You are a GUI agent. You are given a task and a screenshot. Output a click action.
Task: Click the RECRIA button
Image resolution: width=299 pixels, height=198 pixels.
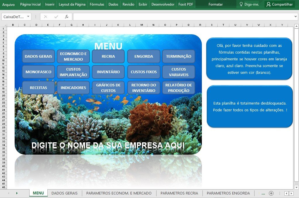(x=108, y=56)
